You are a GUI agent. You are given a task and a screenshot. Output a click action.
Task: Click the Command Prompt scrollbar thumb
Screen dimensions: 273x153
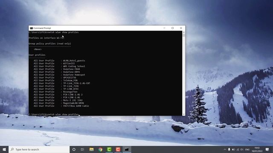183,35
